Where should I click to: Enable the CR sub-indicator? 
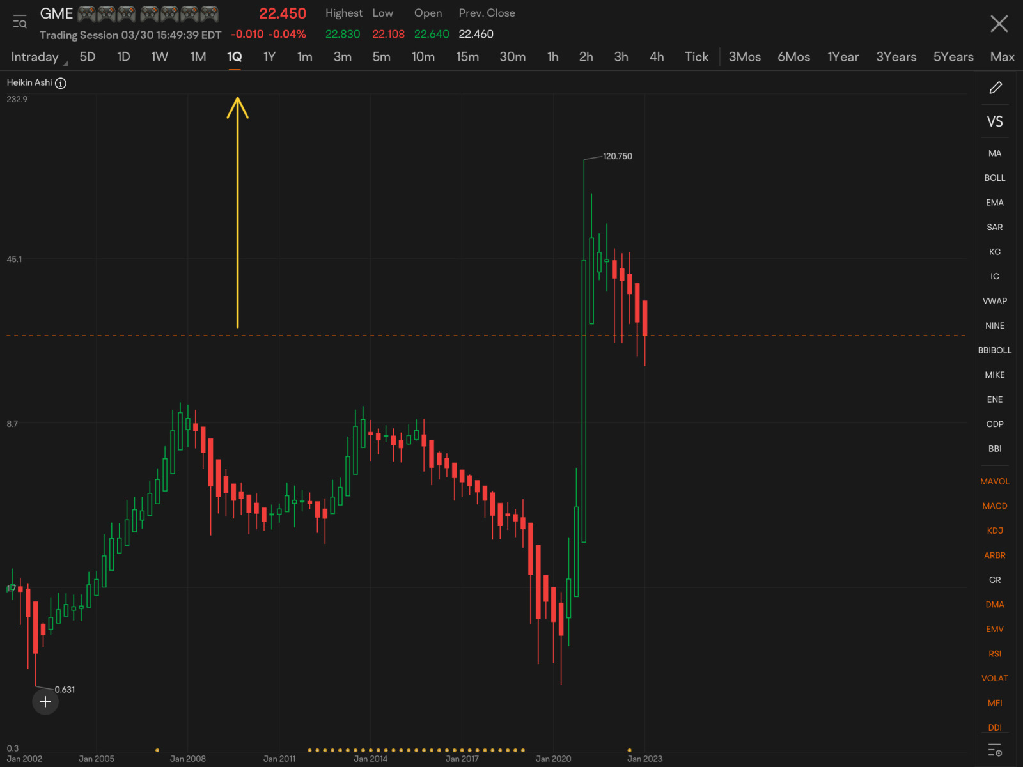(995, 580)
